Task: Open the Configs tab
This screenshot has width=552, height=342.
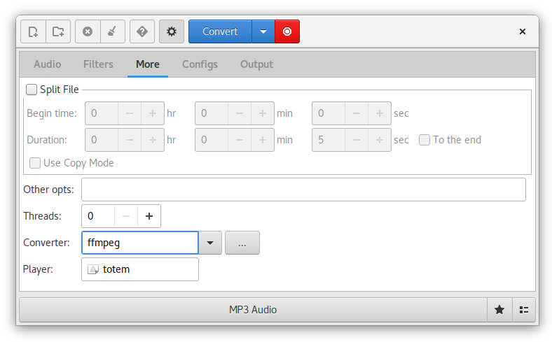Action: click(x=200, y=64)
